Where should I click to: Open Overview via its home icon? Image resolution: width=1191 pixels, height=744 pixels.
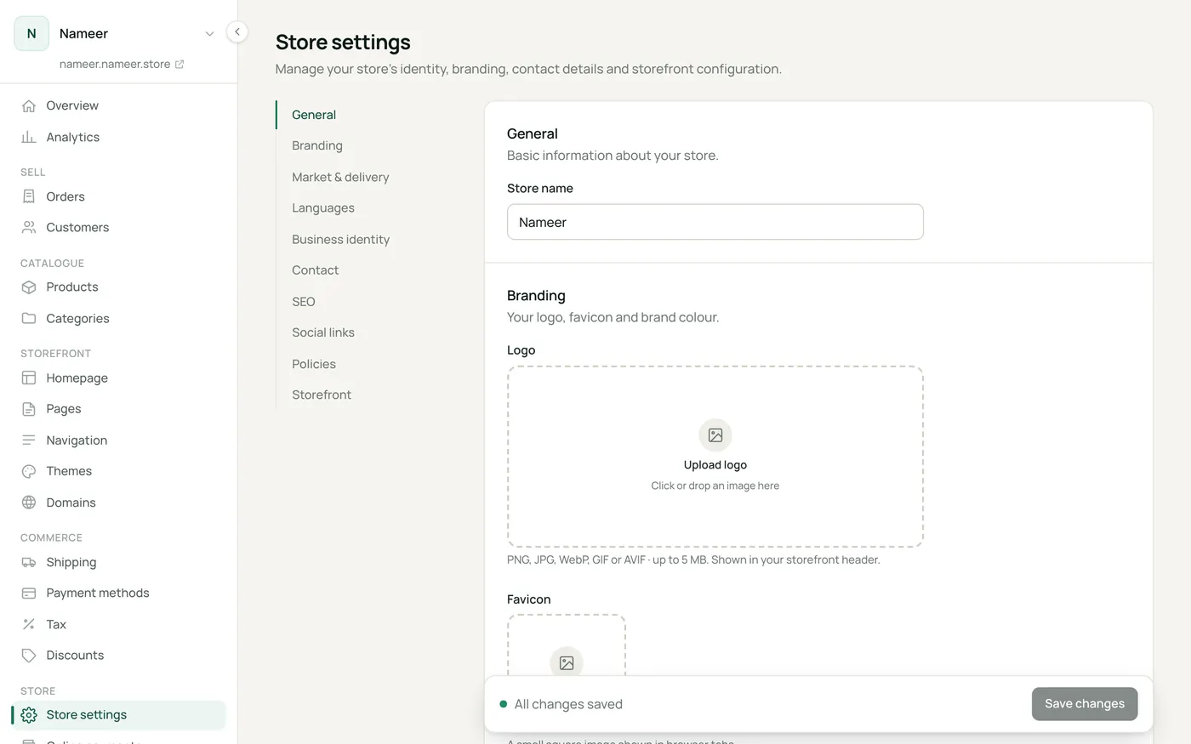[29, 105]
